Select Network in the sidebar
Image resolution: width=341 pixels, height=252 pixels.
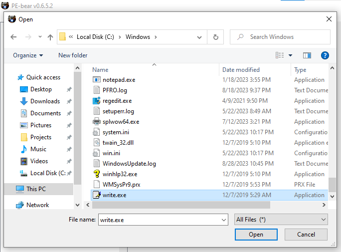coord(37,205)
